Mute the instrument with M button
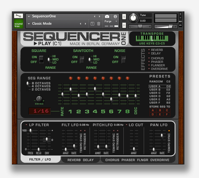The height and width of the screenshot is (178, 199). click(124, 25)
